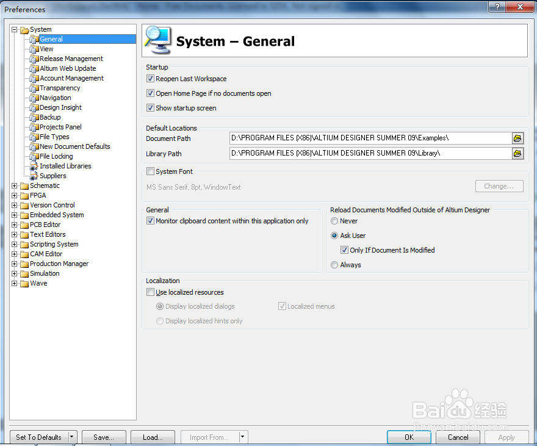Select the Always reload radio button

(334, 265)
